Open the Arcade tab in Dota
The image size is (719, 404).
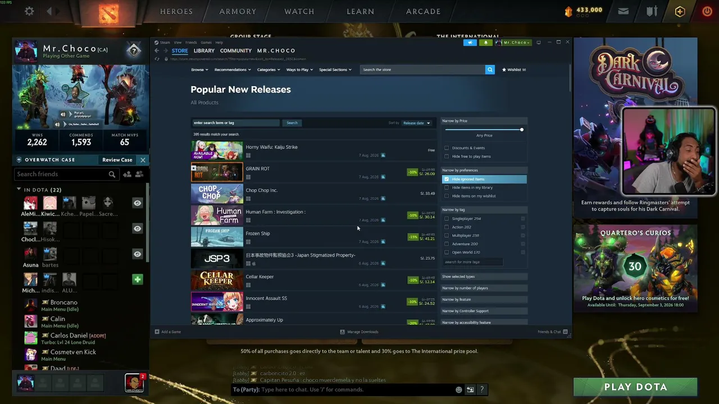point(424,11)
